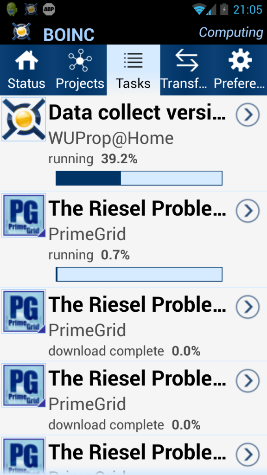Viewport: 267px width, 475px height.
Task: Tap the PrimeGrid icon of the running task
Action: tap(24, 215)
